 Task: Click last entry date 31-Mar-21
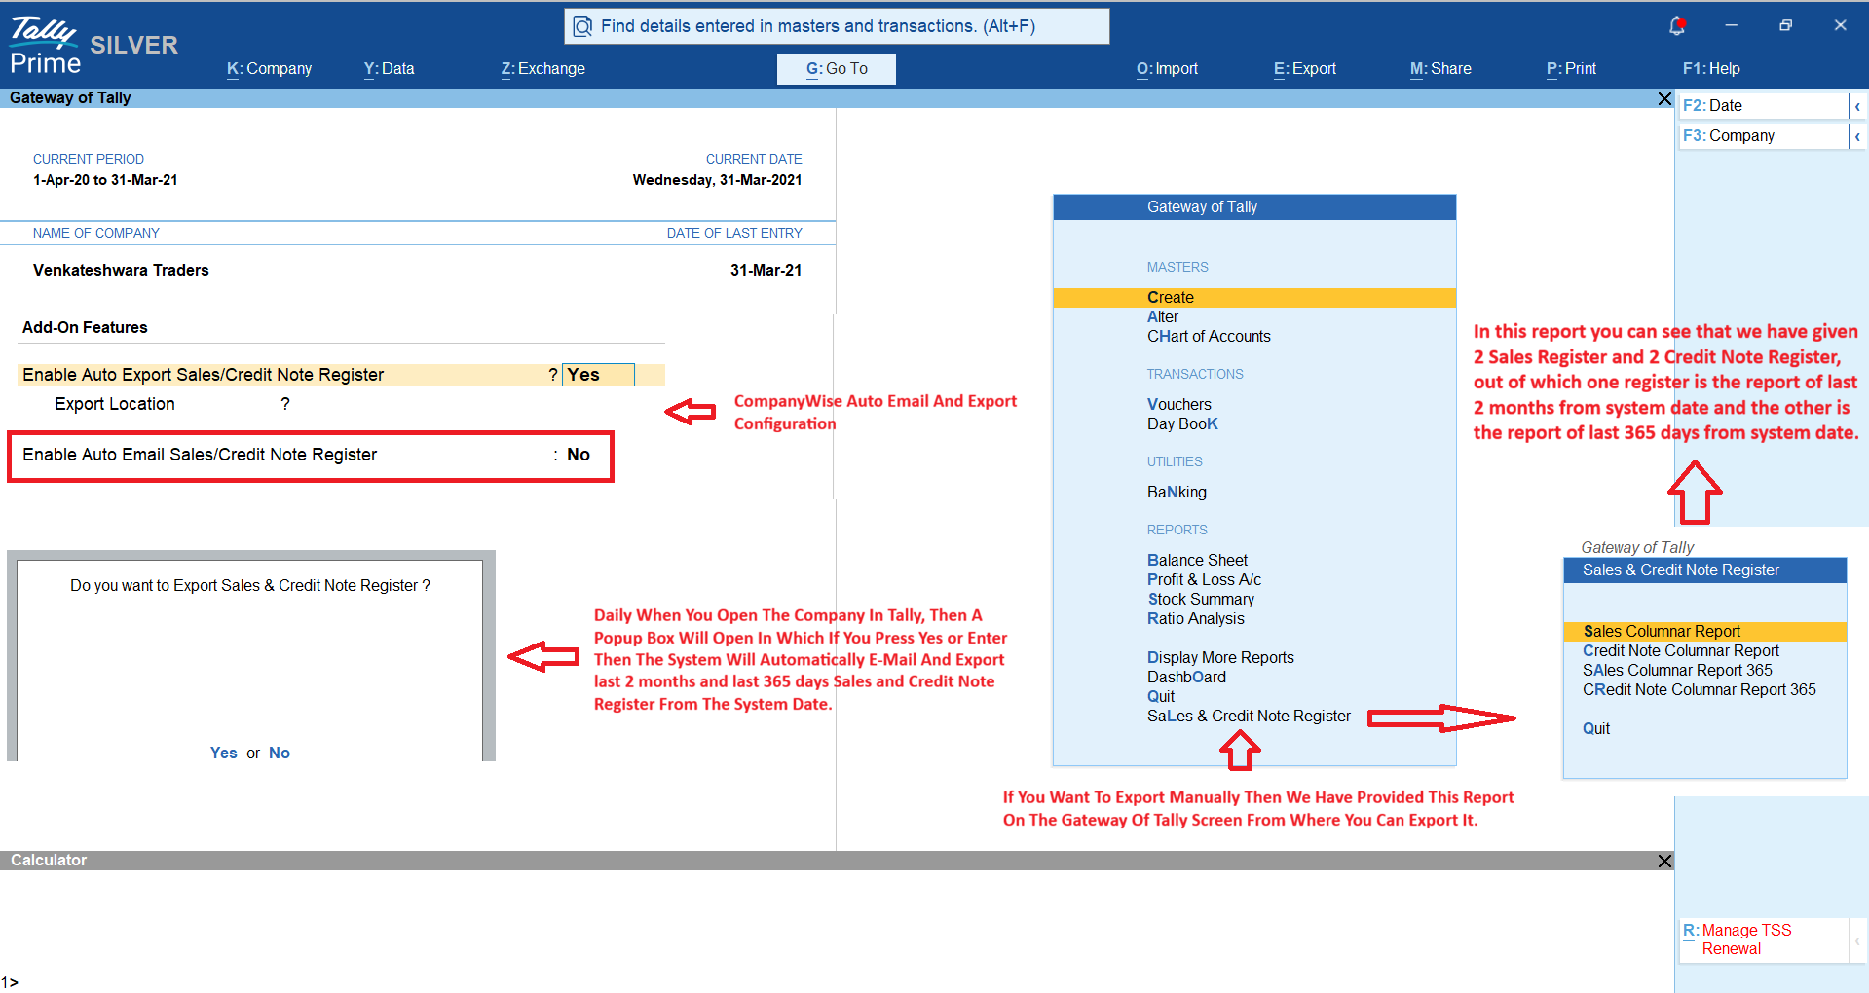[x=766, y=271]
